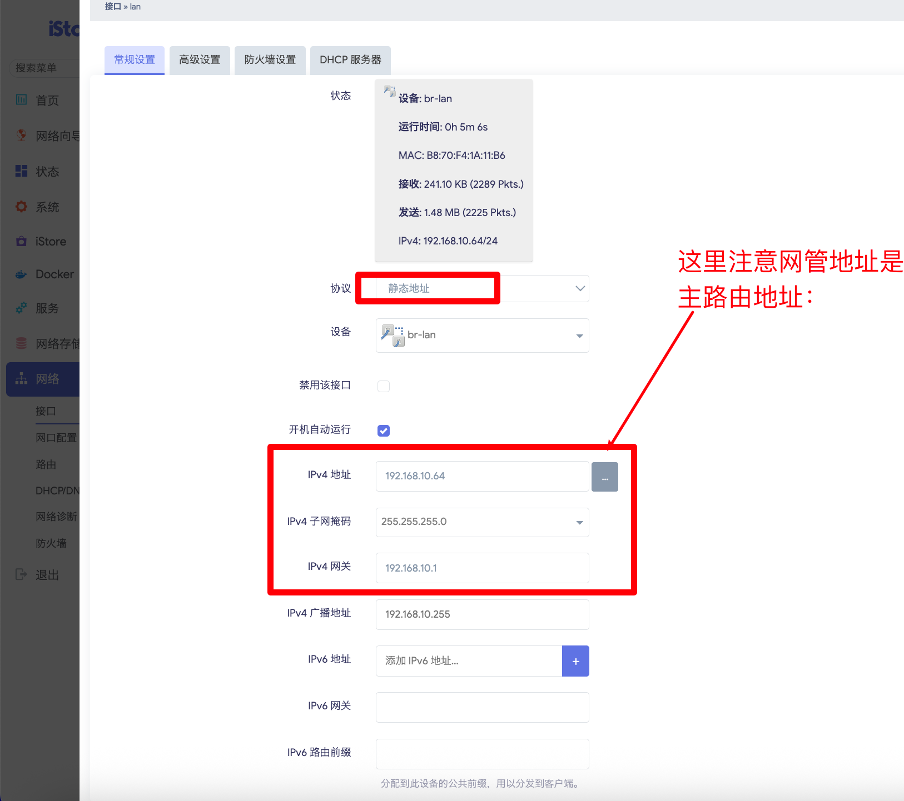Open iStore via its bag icon
Viewport: 904px width, 801px height.
tap(21, 242)
